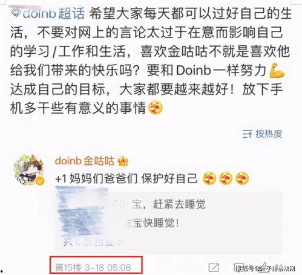Open the doinb金咕咕 username link
This screenshot has height=275, width=302.
(84, 161)
